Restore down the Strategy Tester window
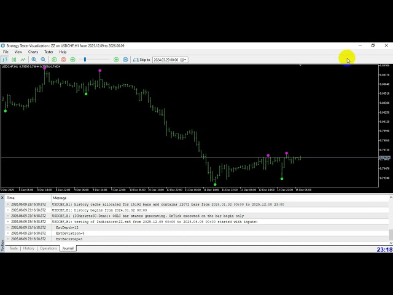 click(373, 45)
